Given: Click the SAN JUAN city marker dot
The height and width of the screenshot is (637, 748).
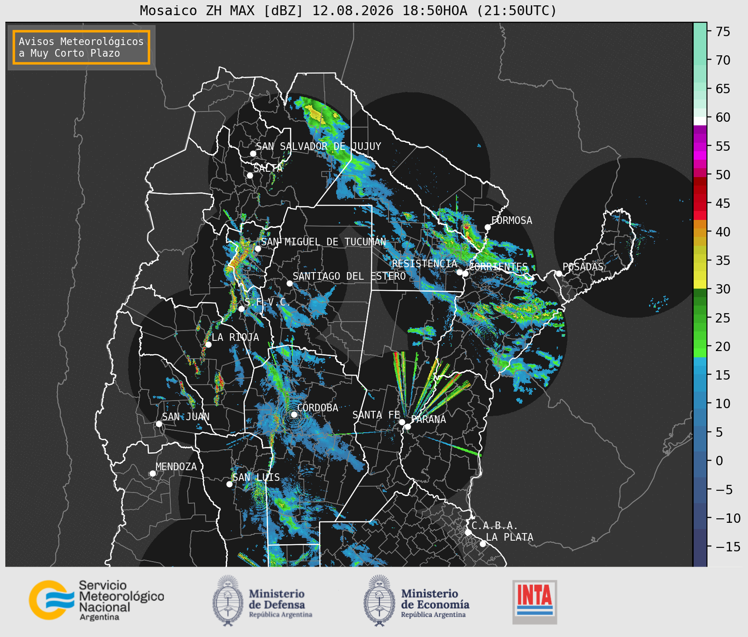Looking at the screenshot, I should pos(159,424).
